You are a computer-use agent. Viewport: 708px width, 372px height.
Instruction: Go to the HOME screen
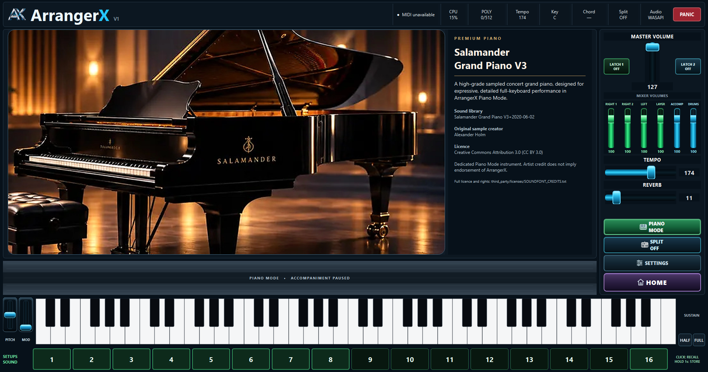coord(652,282)
